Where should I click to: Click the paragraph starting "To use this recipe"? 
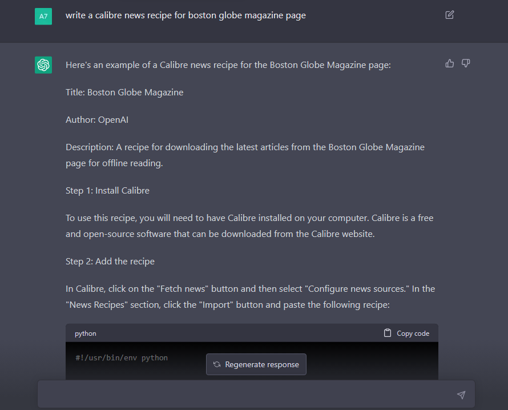point(249,226)
